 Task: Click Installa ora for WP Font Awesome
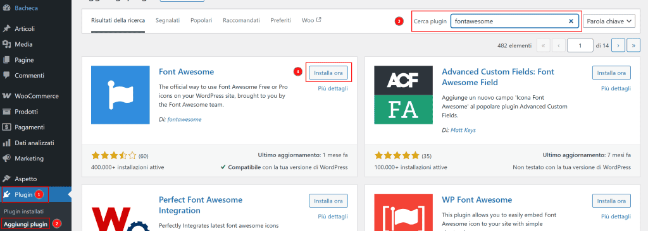612,201
